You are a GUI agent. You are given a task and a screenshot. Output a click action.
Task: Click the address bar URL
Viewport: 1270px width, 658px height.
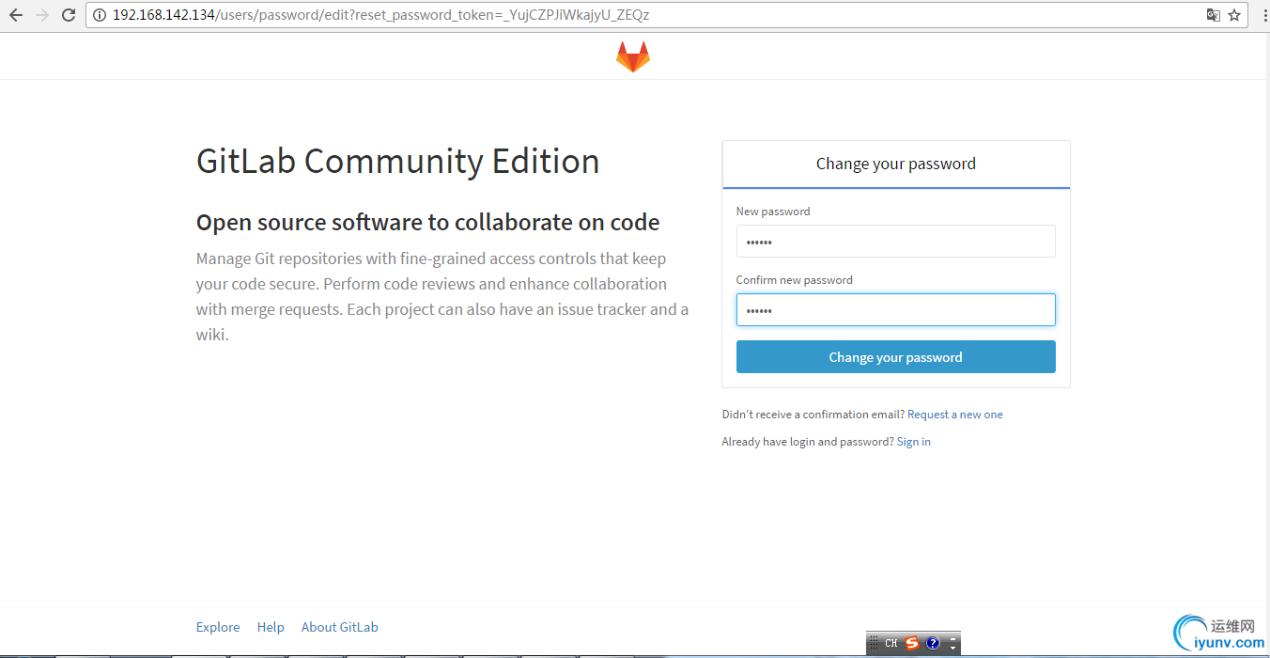[380, 15]
